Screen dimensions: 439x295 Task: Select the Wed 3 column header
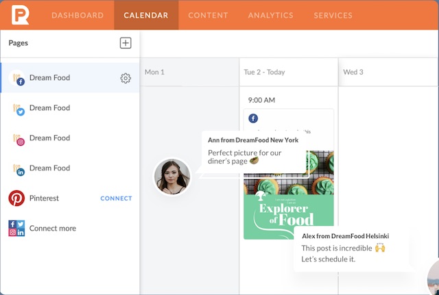[x=389, y=72]
